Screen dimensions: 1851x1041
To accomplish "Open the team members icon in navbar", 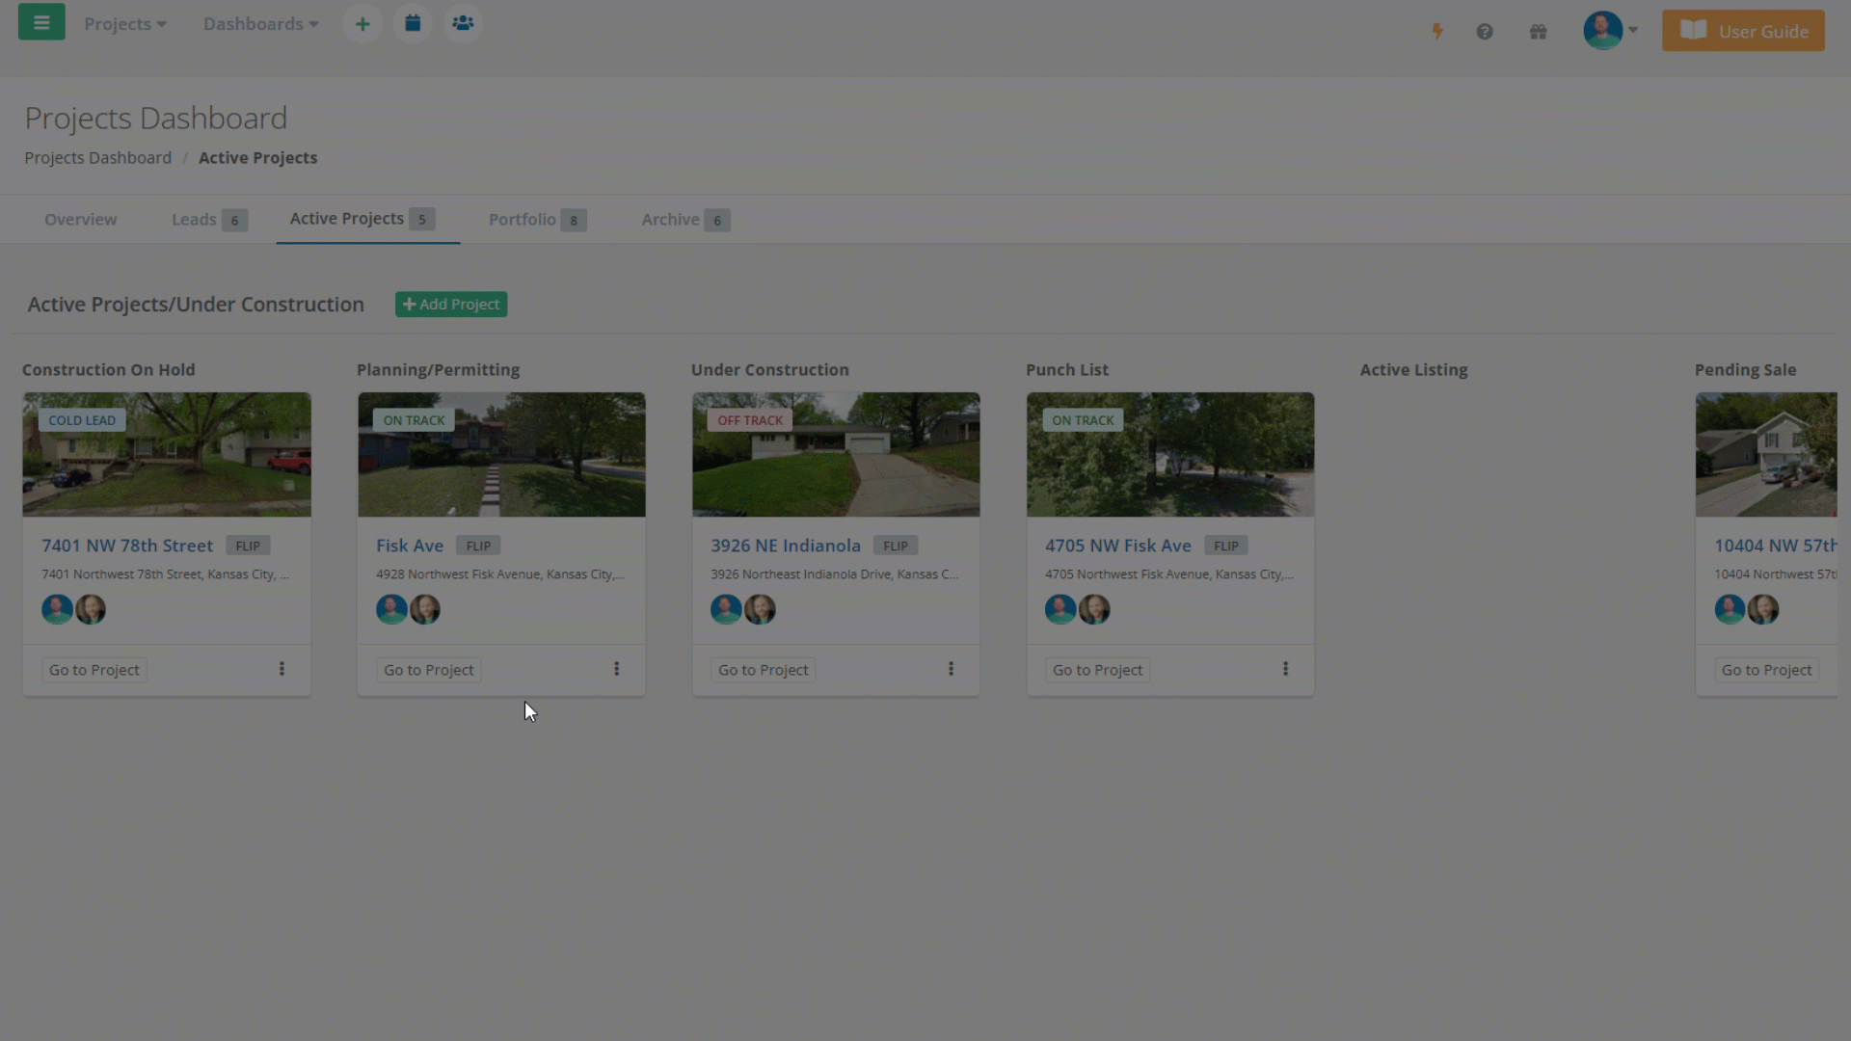I will point(463,24).
